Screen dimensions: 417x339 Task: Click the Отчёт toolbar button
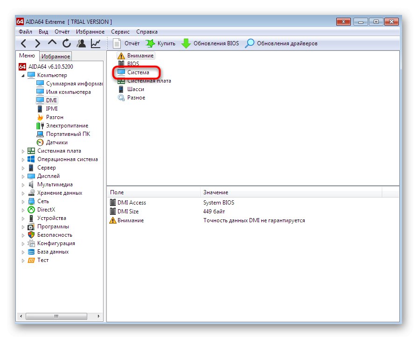tap(126, 43)
